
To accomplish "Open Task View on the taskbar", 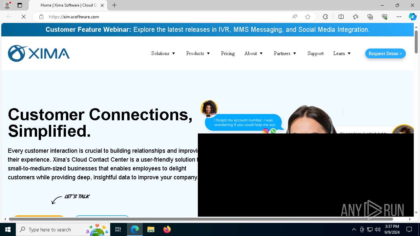I will coord(118,229).
